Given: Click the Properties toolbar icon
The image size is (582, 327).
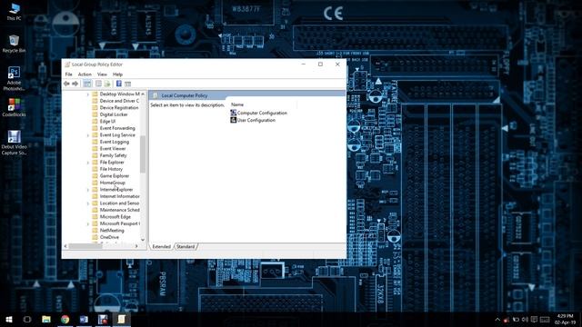Looking at the screenshot, I should (98, 84).
